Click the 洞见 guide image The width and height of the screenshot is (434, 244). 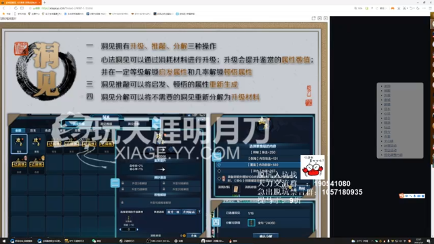tap(163, 129)
